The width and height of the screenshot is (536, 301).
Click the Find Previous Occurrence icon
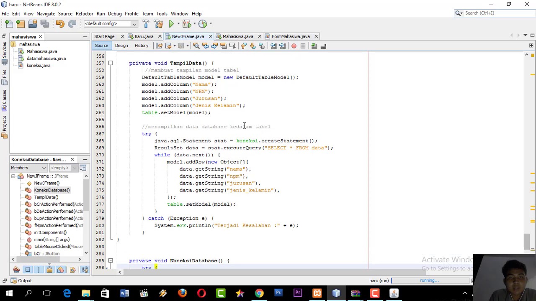[205, 46]
